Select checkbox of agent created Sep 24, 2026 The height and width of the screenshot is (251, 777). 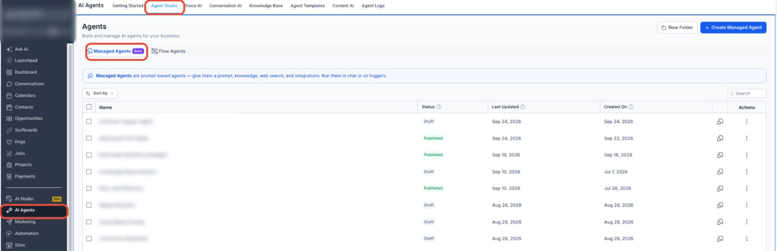[89, 122]
